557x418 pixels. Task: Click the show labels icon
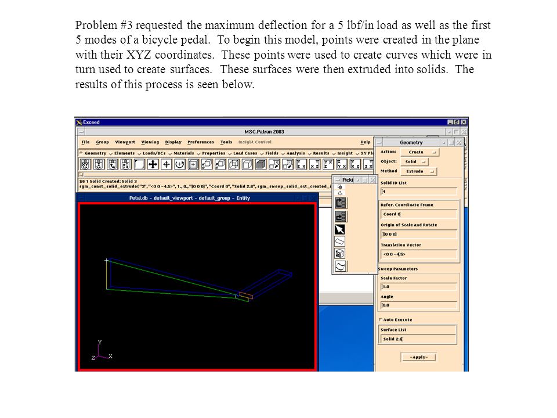coord(274,164)
